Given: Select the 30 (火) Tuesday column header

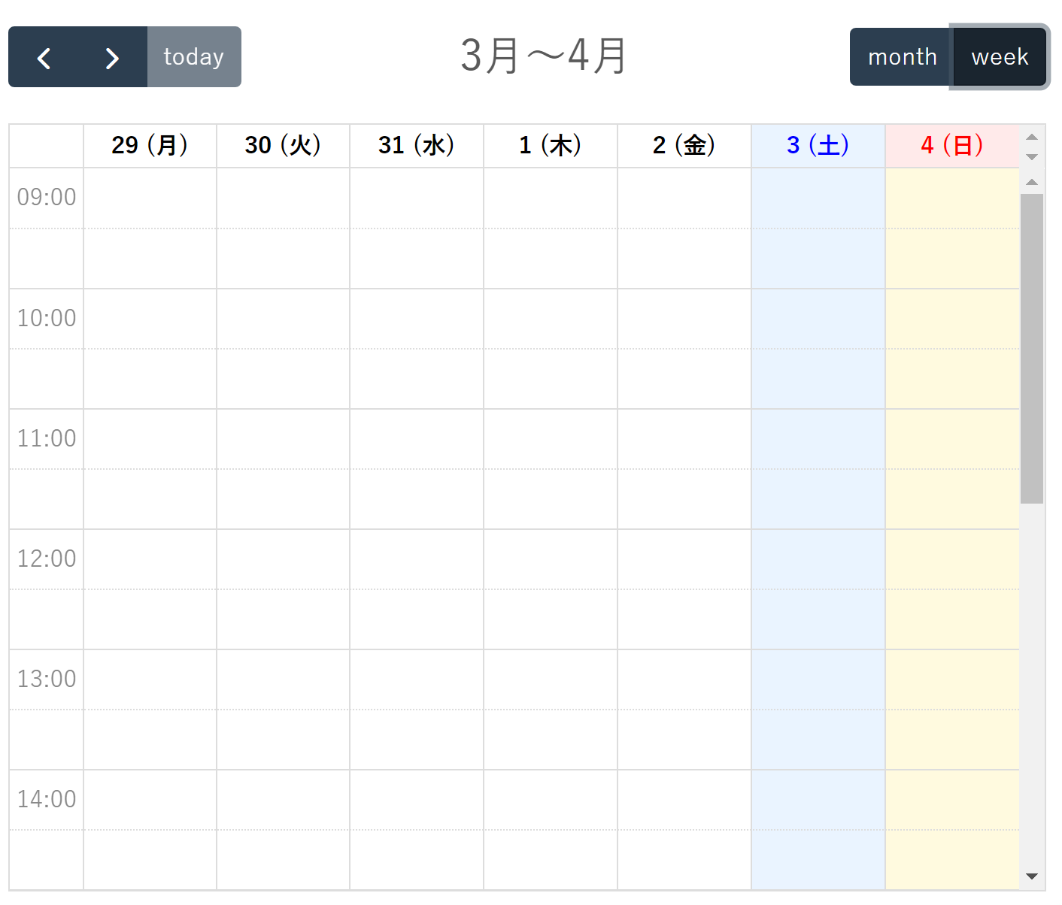Looking at the screenshot, I should (283, 145).
